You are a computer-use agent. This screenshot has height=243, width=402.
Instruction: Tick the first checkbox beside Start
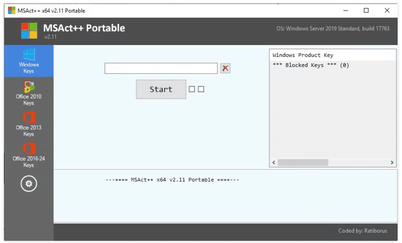192,89
